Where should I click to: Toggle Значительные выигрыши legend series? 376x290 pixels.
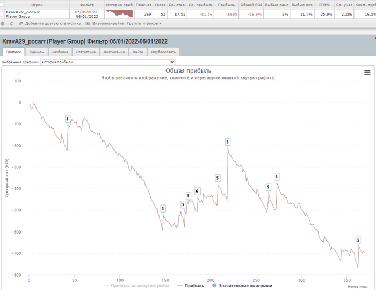pyautogui.click(x=242, y=286)
